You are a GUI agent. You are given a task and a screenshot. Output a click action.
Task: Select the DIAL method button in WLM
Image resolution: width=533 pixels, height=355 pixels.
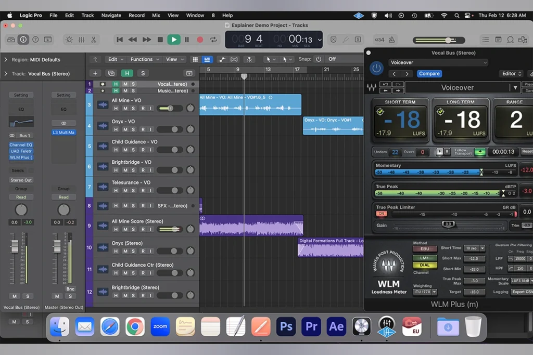[425, 265]
